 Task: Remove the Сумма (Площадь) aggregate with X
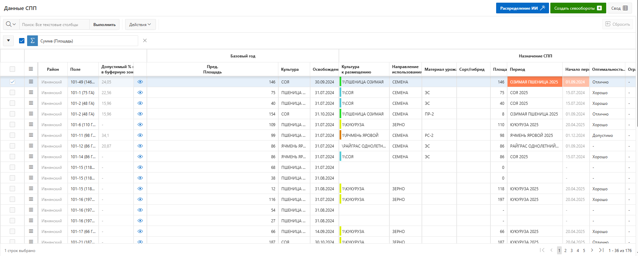tap(145, 41)
